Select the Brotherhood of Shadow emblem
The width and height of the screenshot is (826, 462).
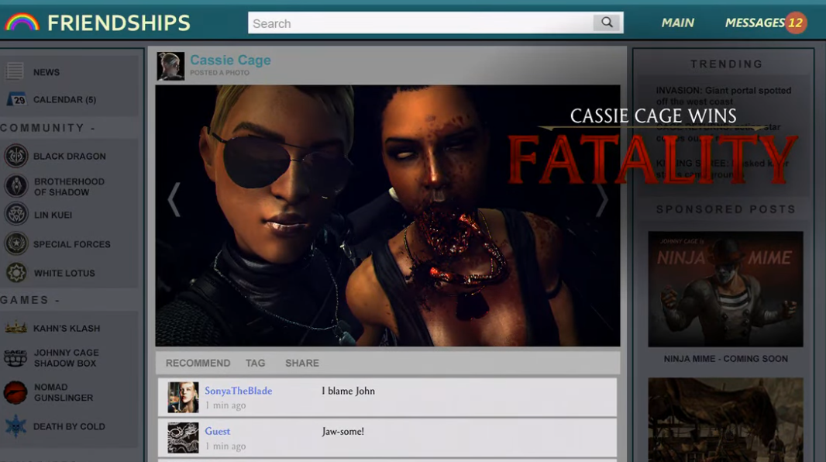pos(15,186)
